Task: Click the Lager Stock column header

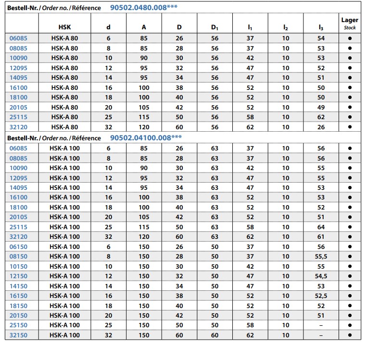Action: click(350, 24)
